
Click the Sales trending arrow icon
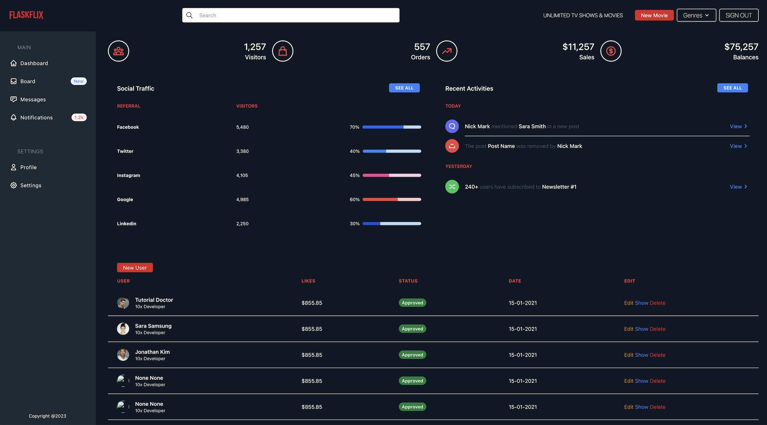[447, 51]
